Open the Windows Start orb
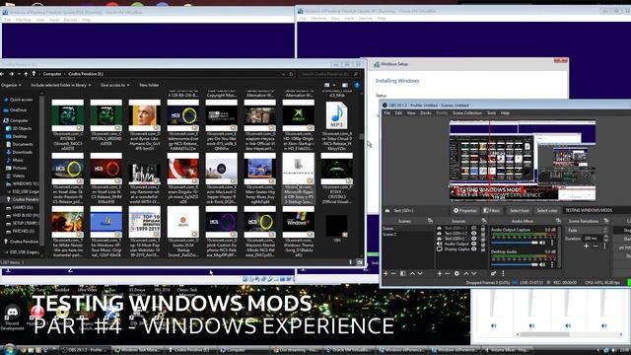Image resolution: width=631 pixels, height=355 pixels. pyautogui.click(x=9, y=349)
